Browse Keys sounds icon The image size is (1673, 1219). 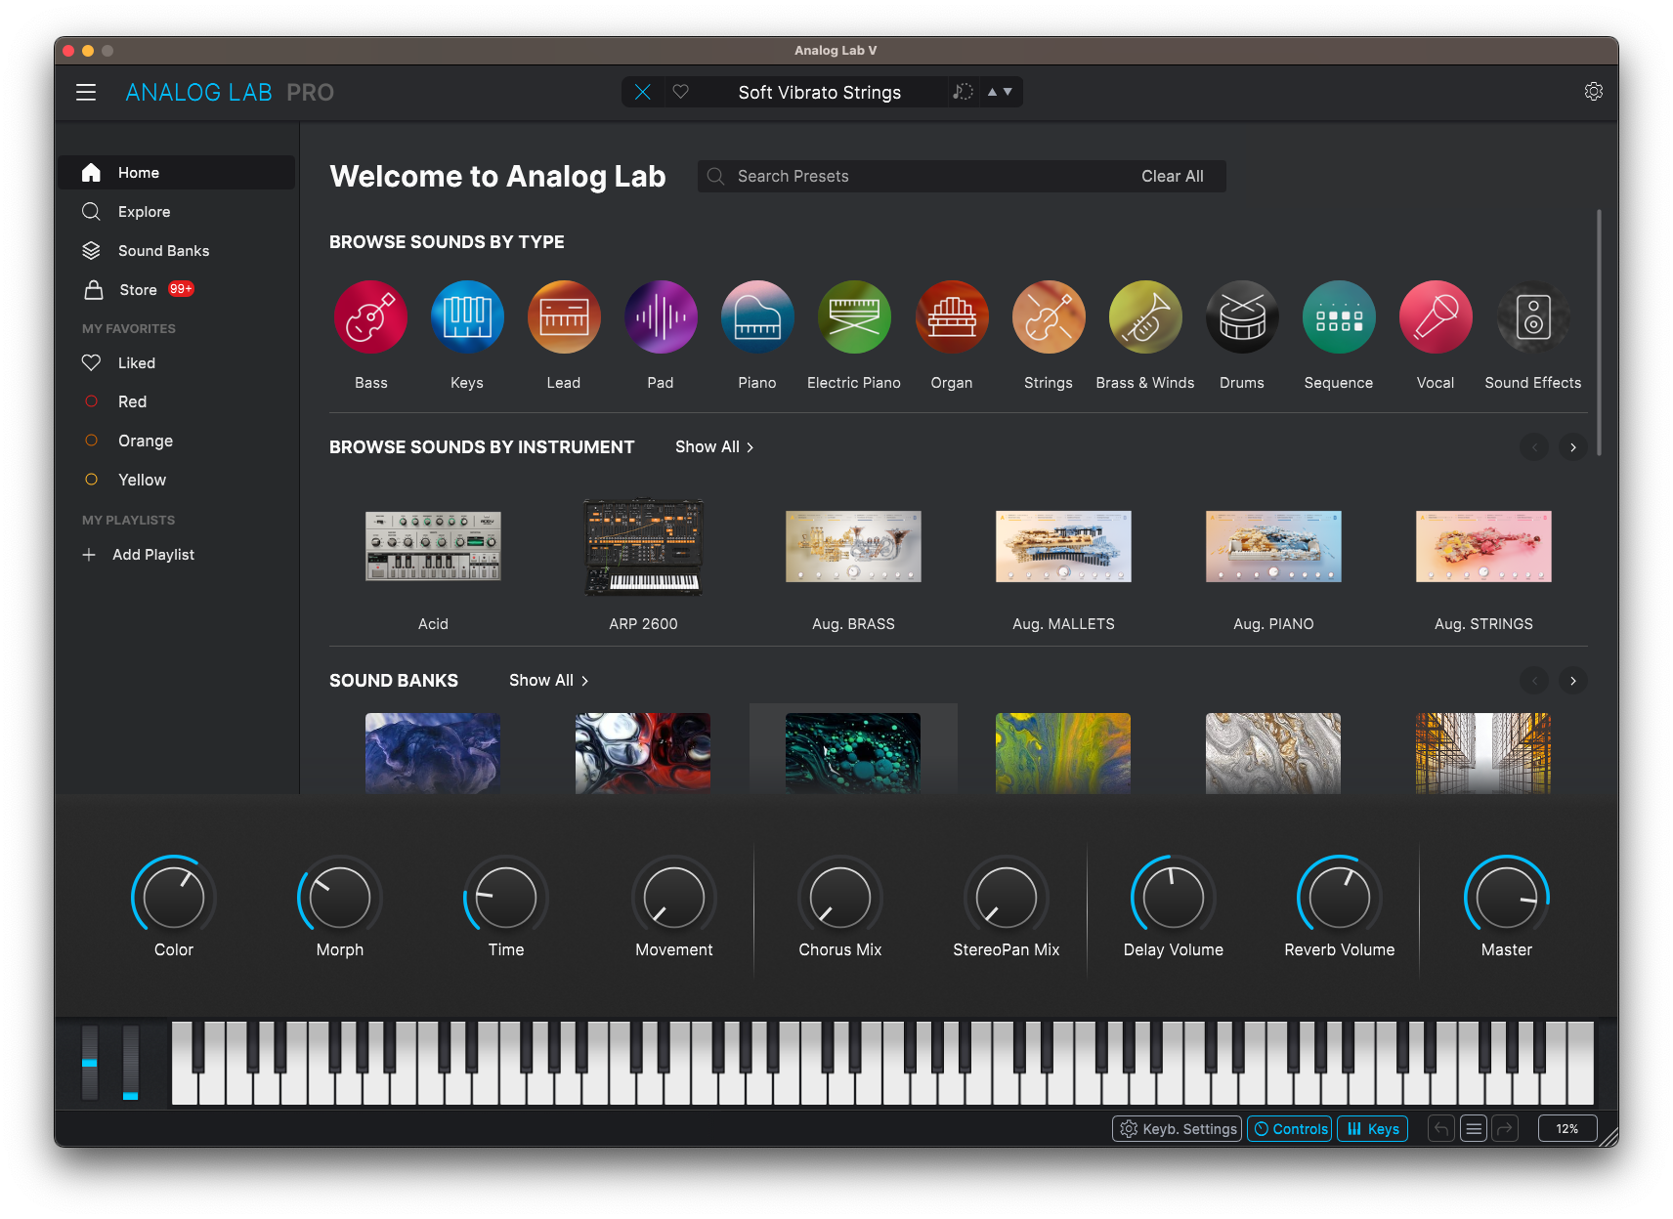467,317
